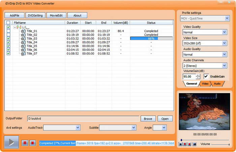Click the OutputFolder path field
Viewport: 236px width, 152px height.
click(83, 119)
